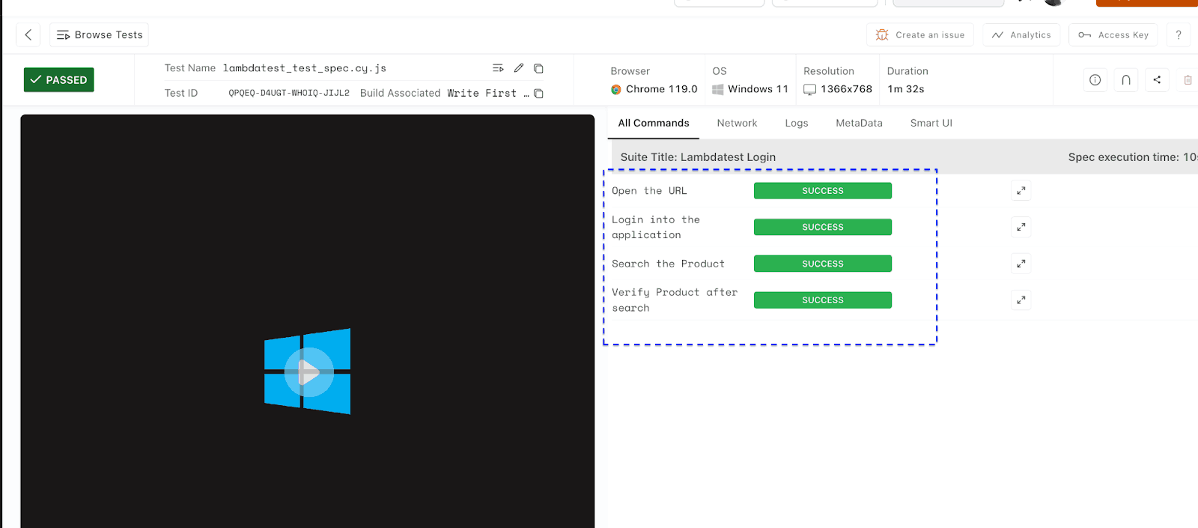Select the All Commands tab

coord(654,123)
